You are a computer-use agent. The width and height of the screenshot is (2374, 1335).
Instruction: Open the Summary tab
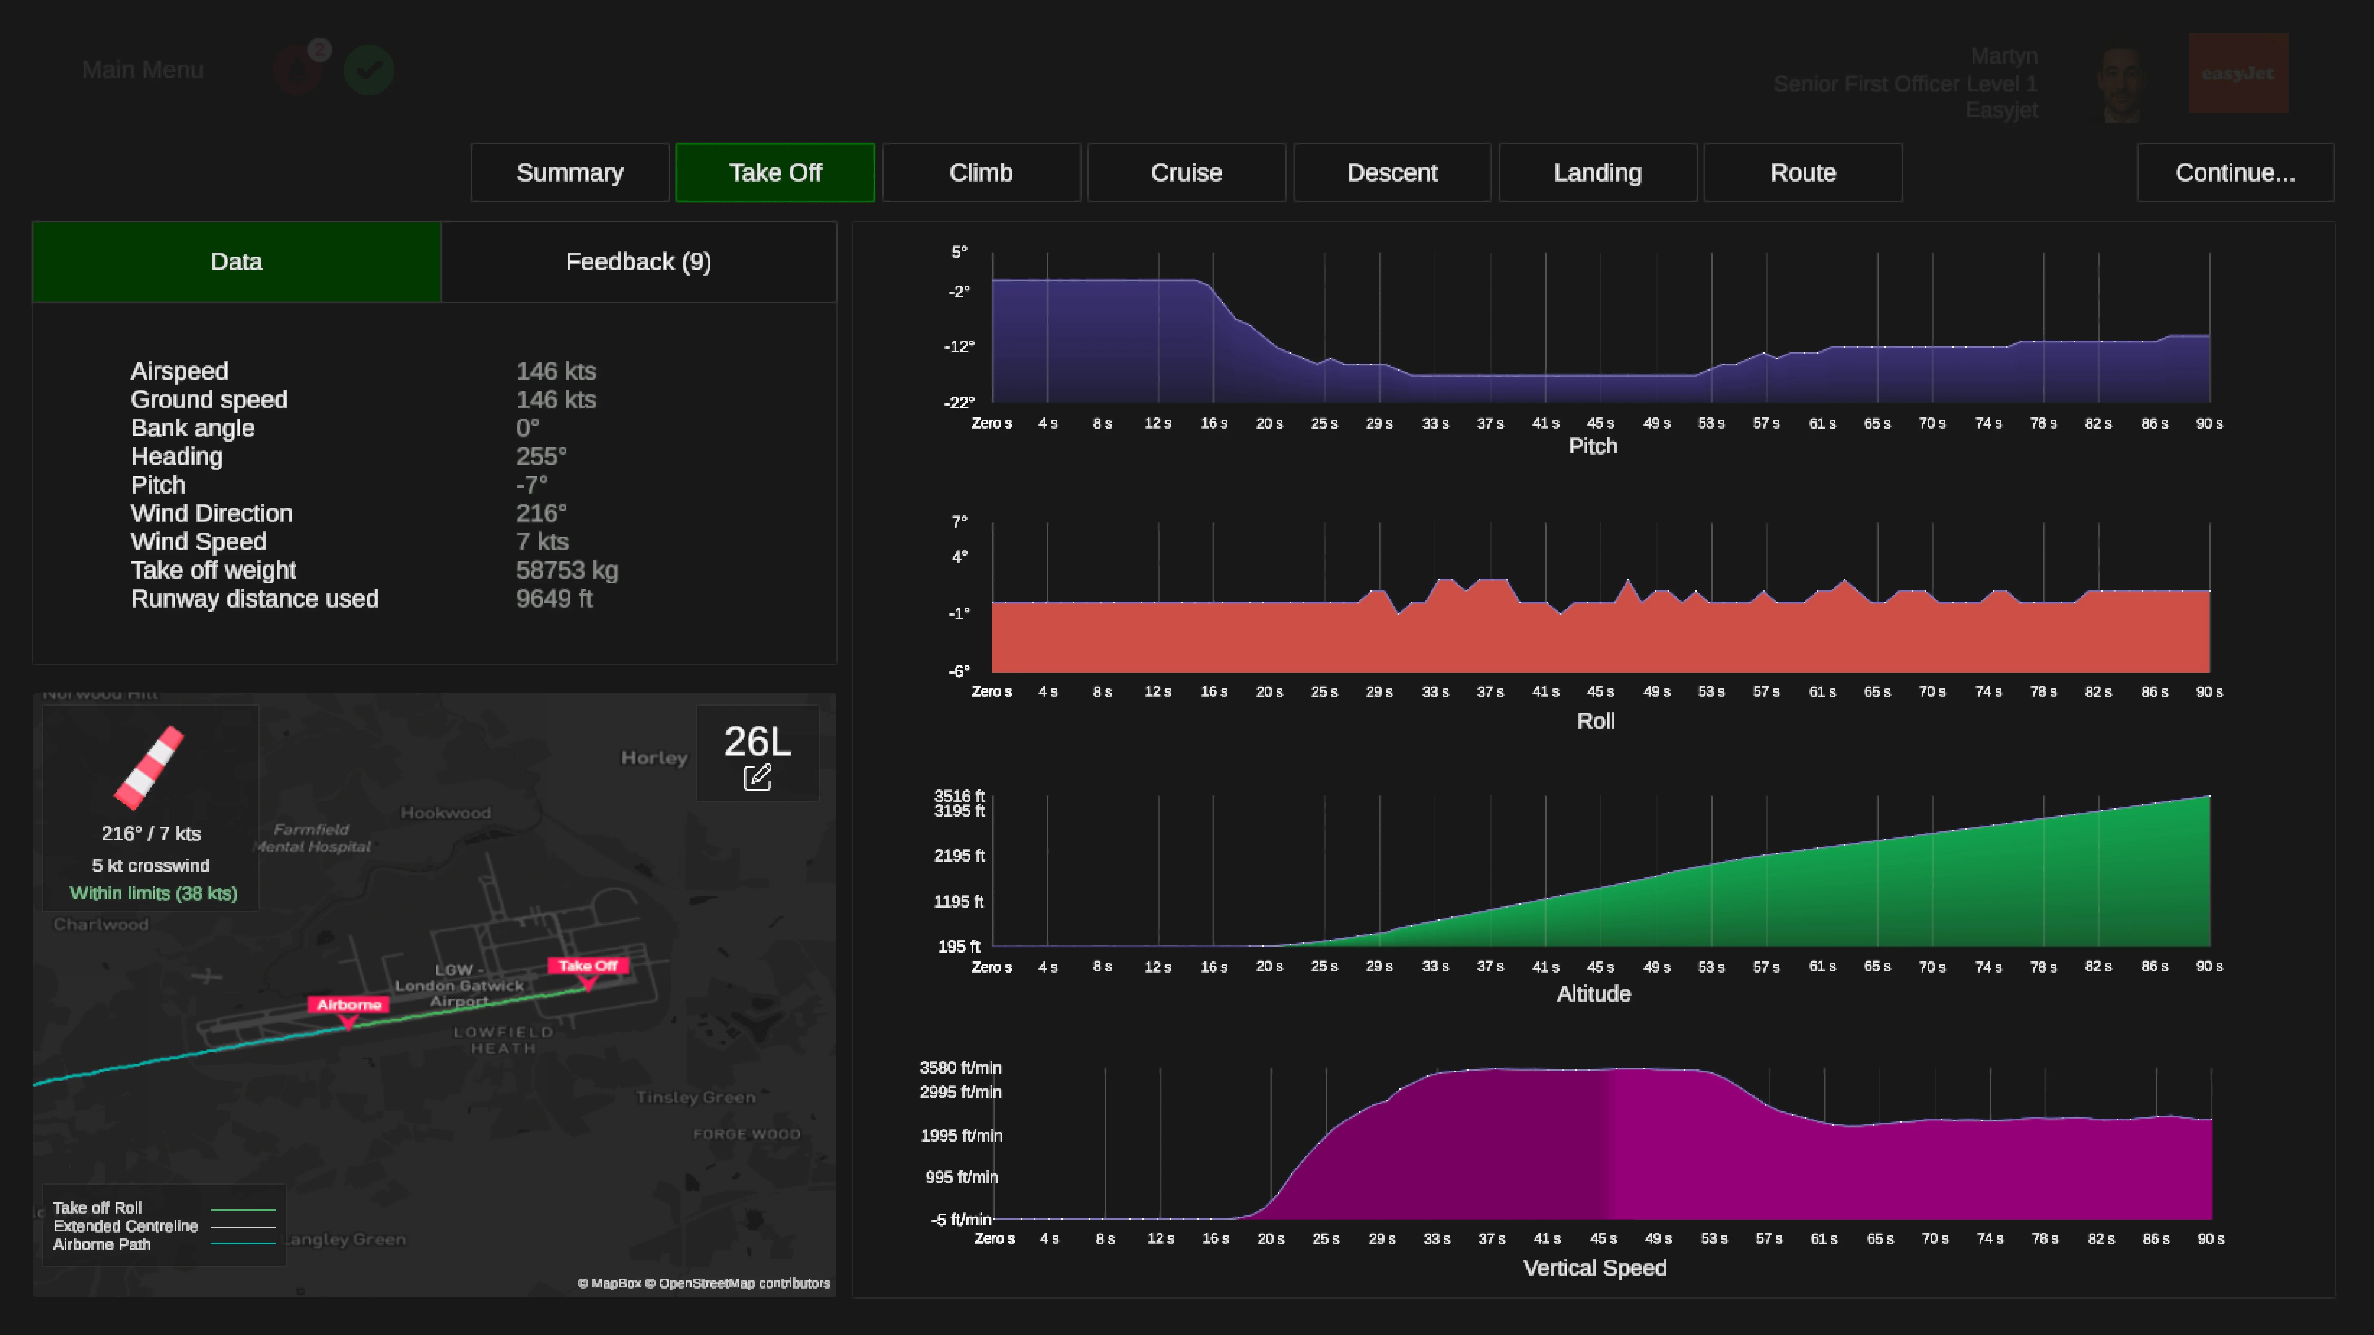[x=570, y=172]
